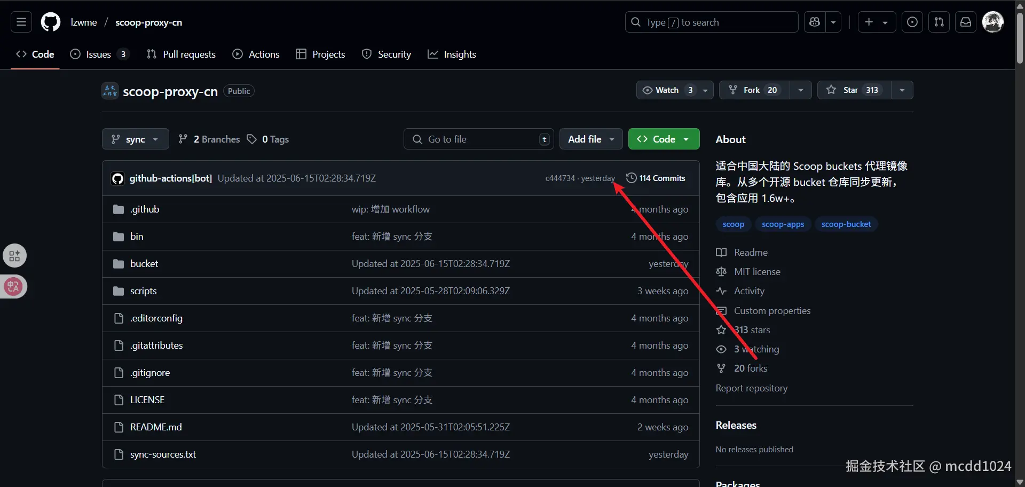Focus the Go to file field
The height and width of the screenshot is (487, 1025).
point(479,139)
